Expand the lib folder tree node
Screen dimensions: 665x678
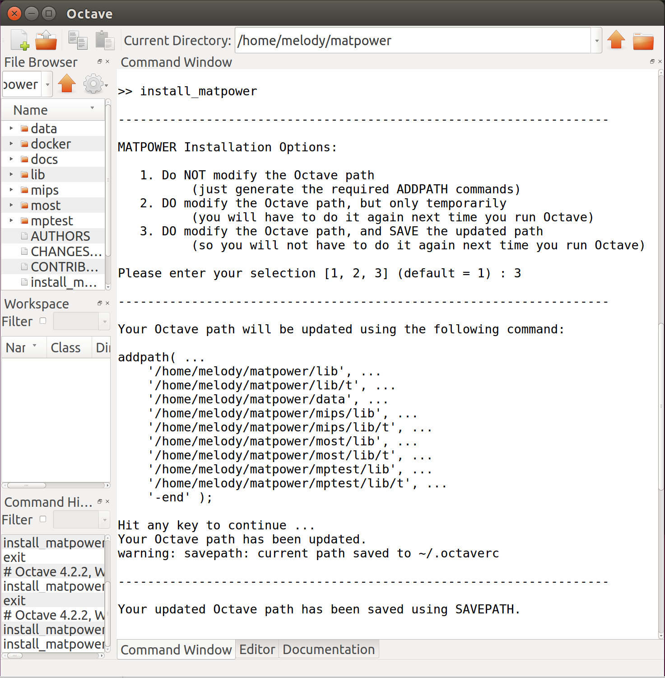(x=11, y=174)
